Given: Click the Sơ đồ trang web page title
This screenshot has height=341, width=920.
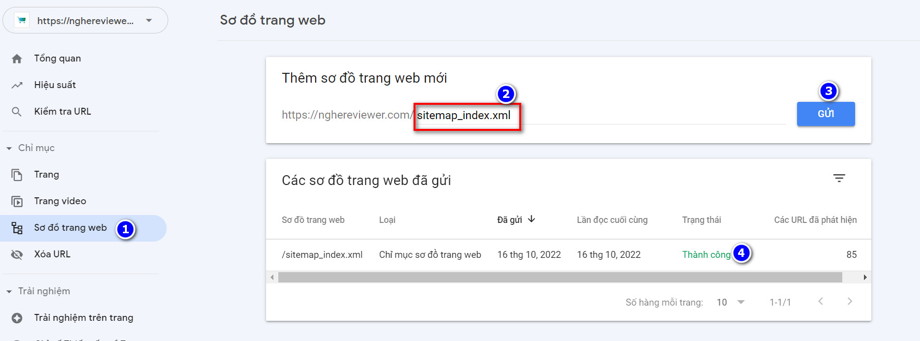Looking at the screenshot, I should click(x=272, y=20).
